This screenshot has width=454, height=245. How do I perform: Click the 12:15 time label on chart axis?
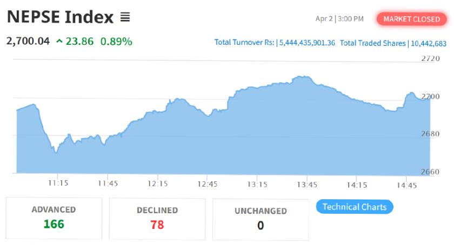(157, 184)
